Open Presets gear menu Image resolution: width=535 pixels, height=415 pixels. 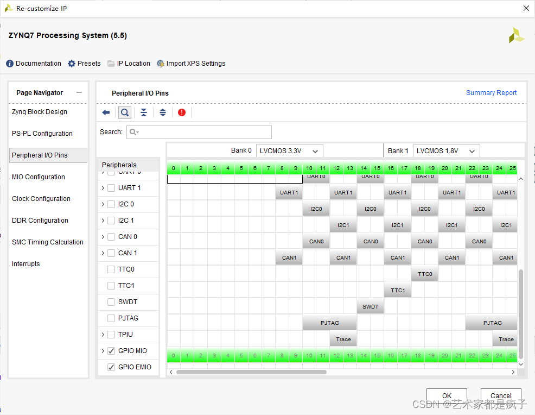click(84, 64)
